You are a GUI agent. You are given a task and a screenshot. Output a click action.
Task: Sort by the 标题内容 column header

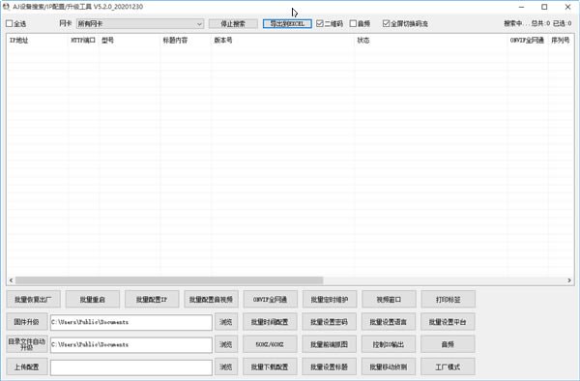186,41
